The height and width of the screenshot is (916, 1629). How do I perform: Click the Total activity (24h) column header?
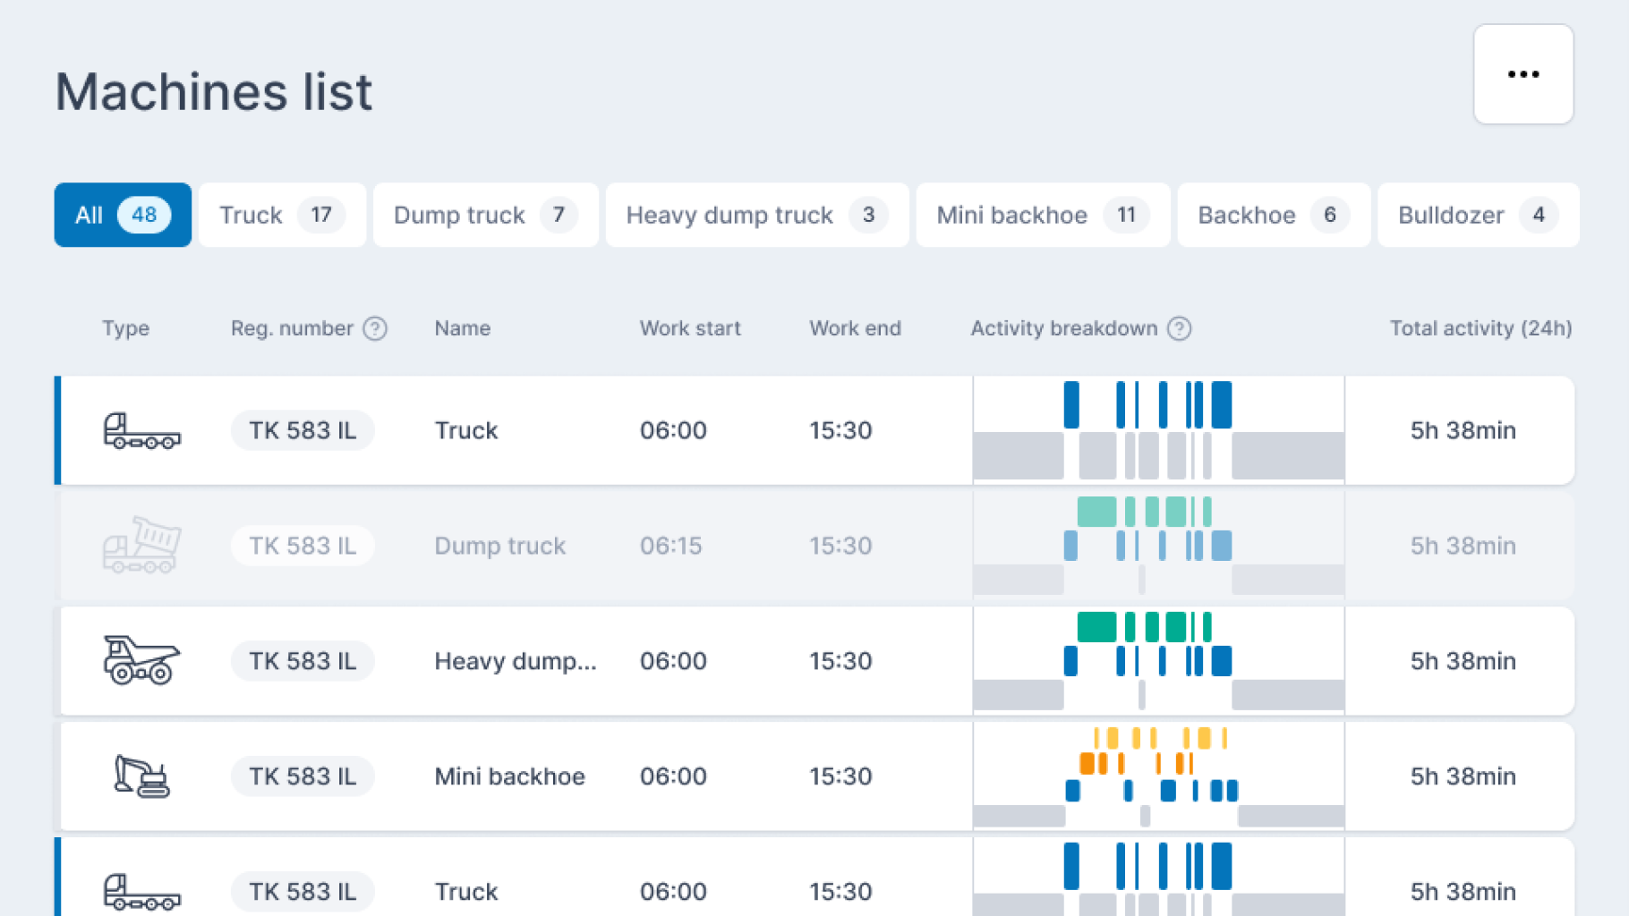[1480, 328]
